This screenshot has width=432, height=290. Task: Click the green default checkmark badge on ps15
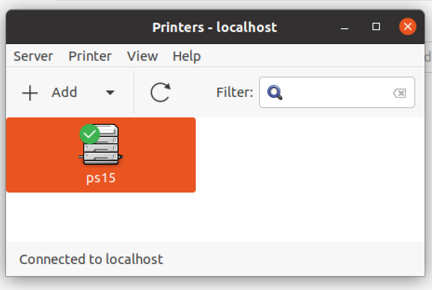(89, 135)
